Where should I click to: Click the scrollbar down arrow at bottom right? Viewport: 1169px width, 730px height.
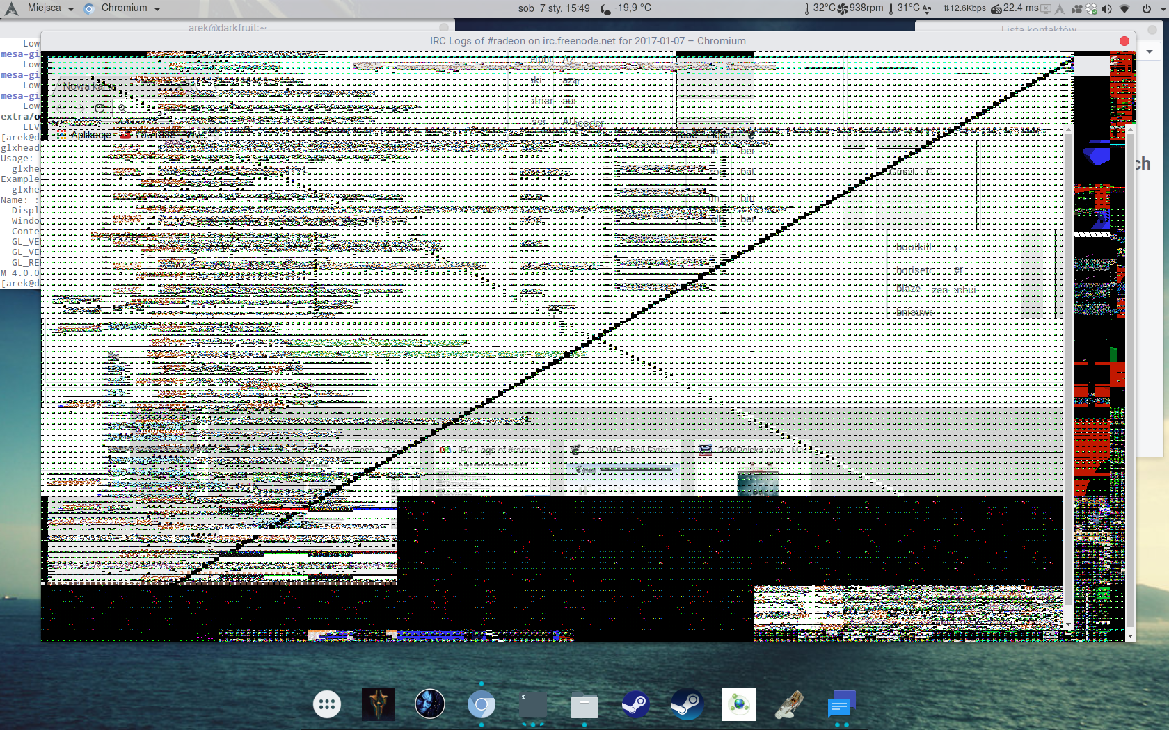(1130, 635)
